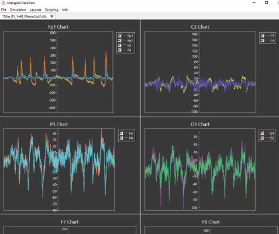
Task: Click the P4 legend color line
Action: [126, 138]
